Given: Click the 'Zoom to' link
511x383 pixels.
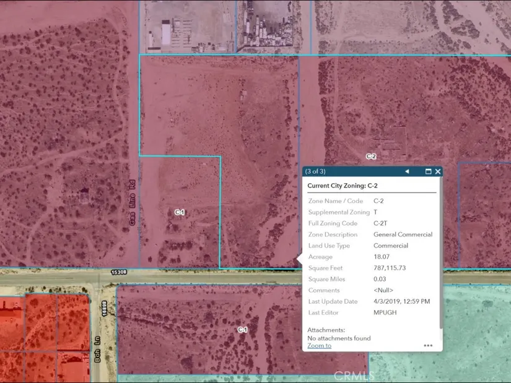Looking at the screenshot, I should pyautogui.click(x=319, y=345).
